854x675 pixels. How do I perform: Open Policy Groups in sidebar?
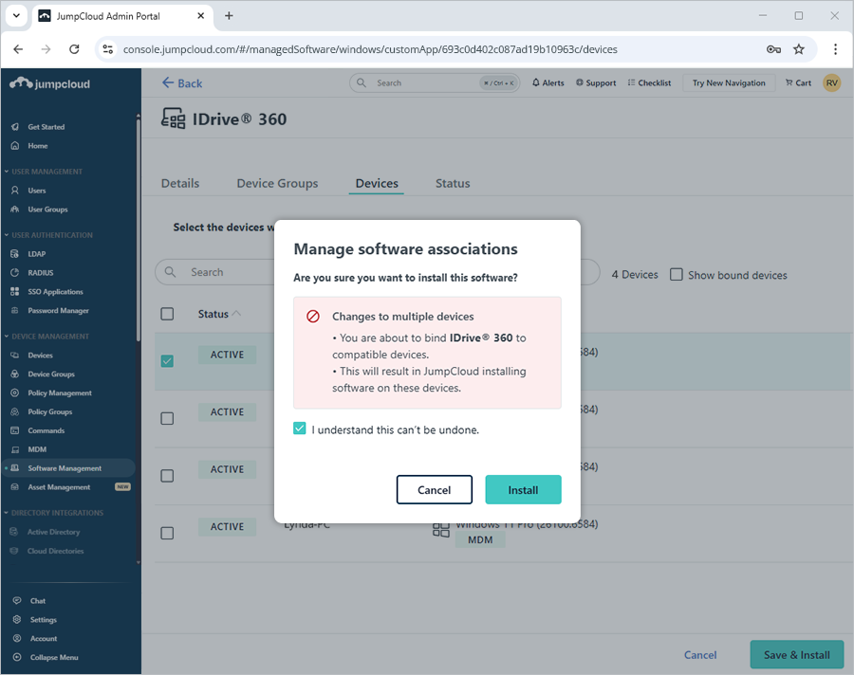coord(49,412)
